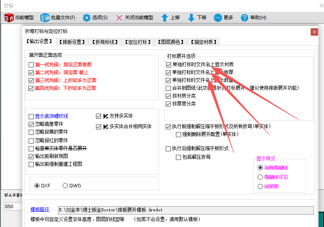This screenshot has height=227, width=324.
Task: Open 帮助(H) with the question-mark icon
Action: [x=244, y=18]
